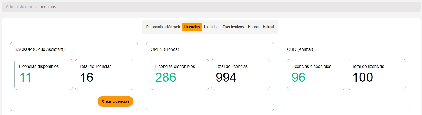The image size is (422, 115).
Task: Select the Licencias breadcrumb item
Action: click(x=47, y=7)
